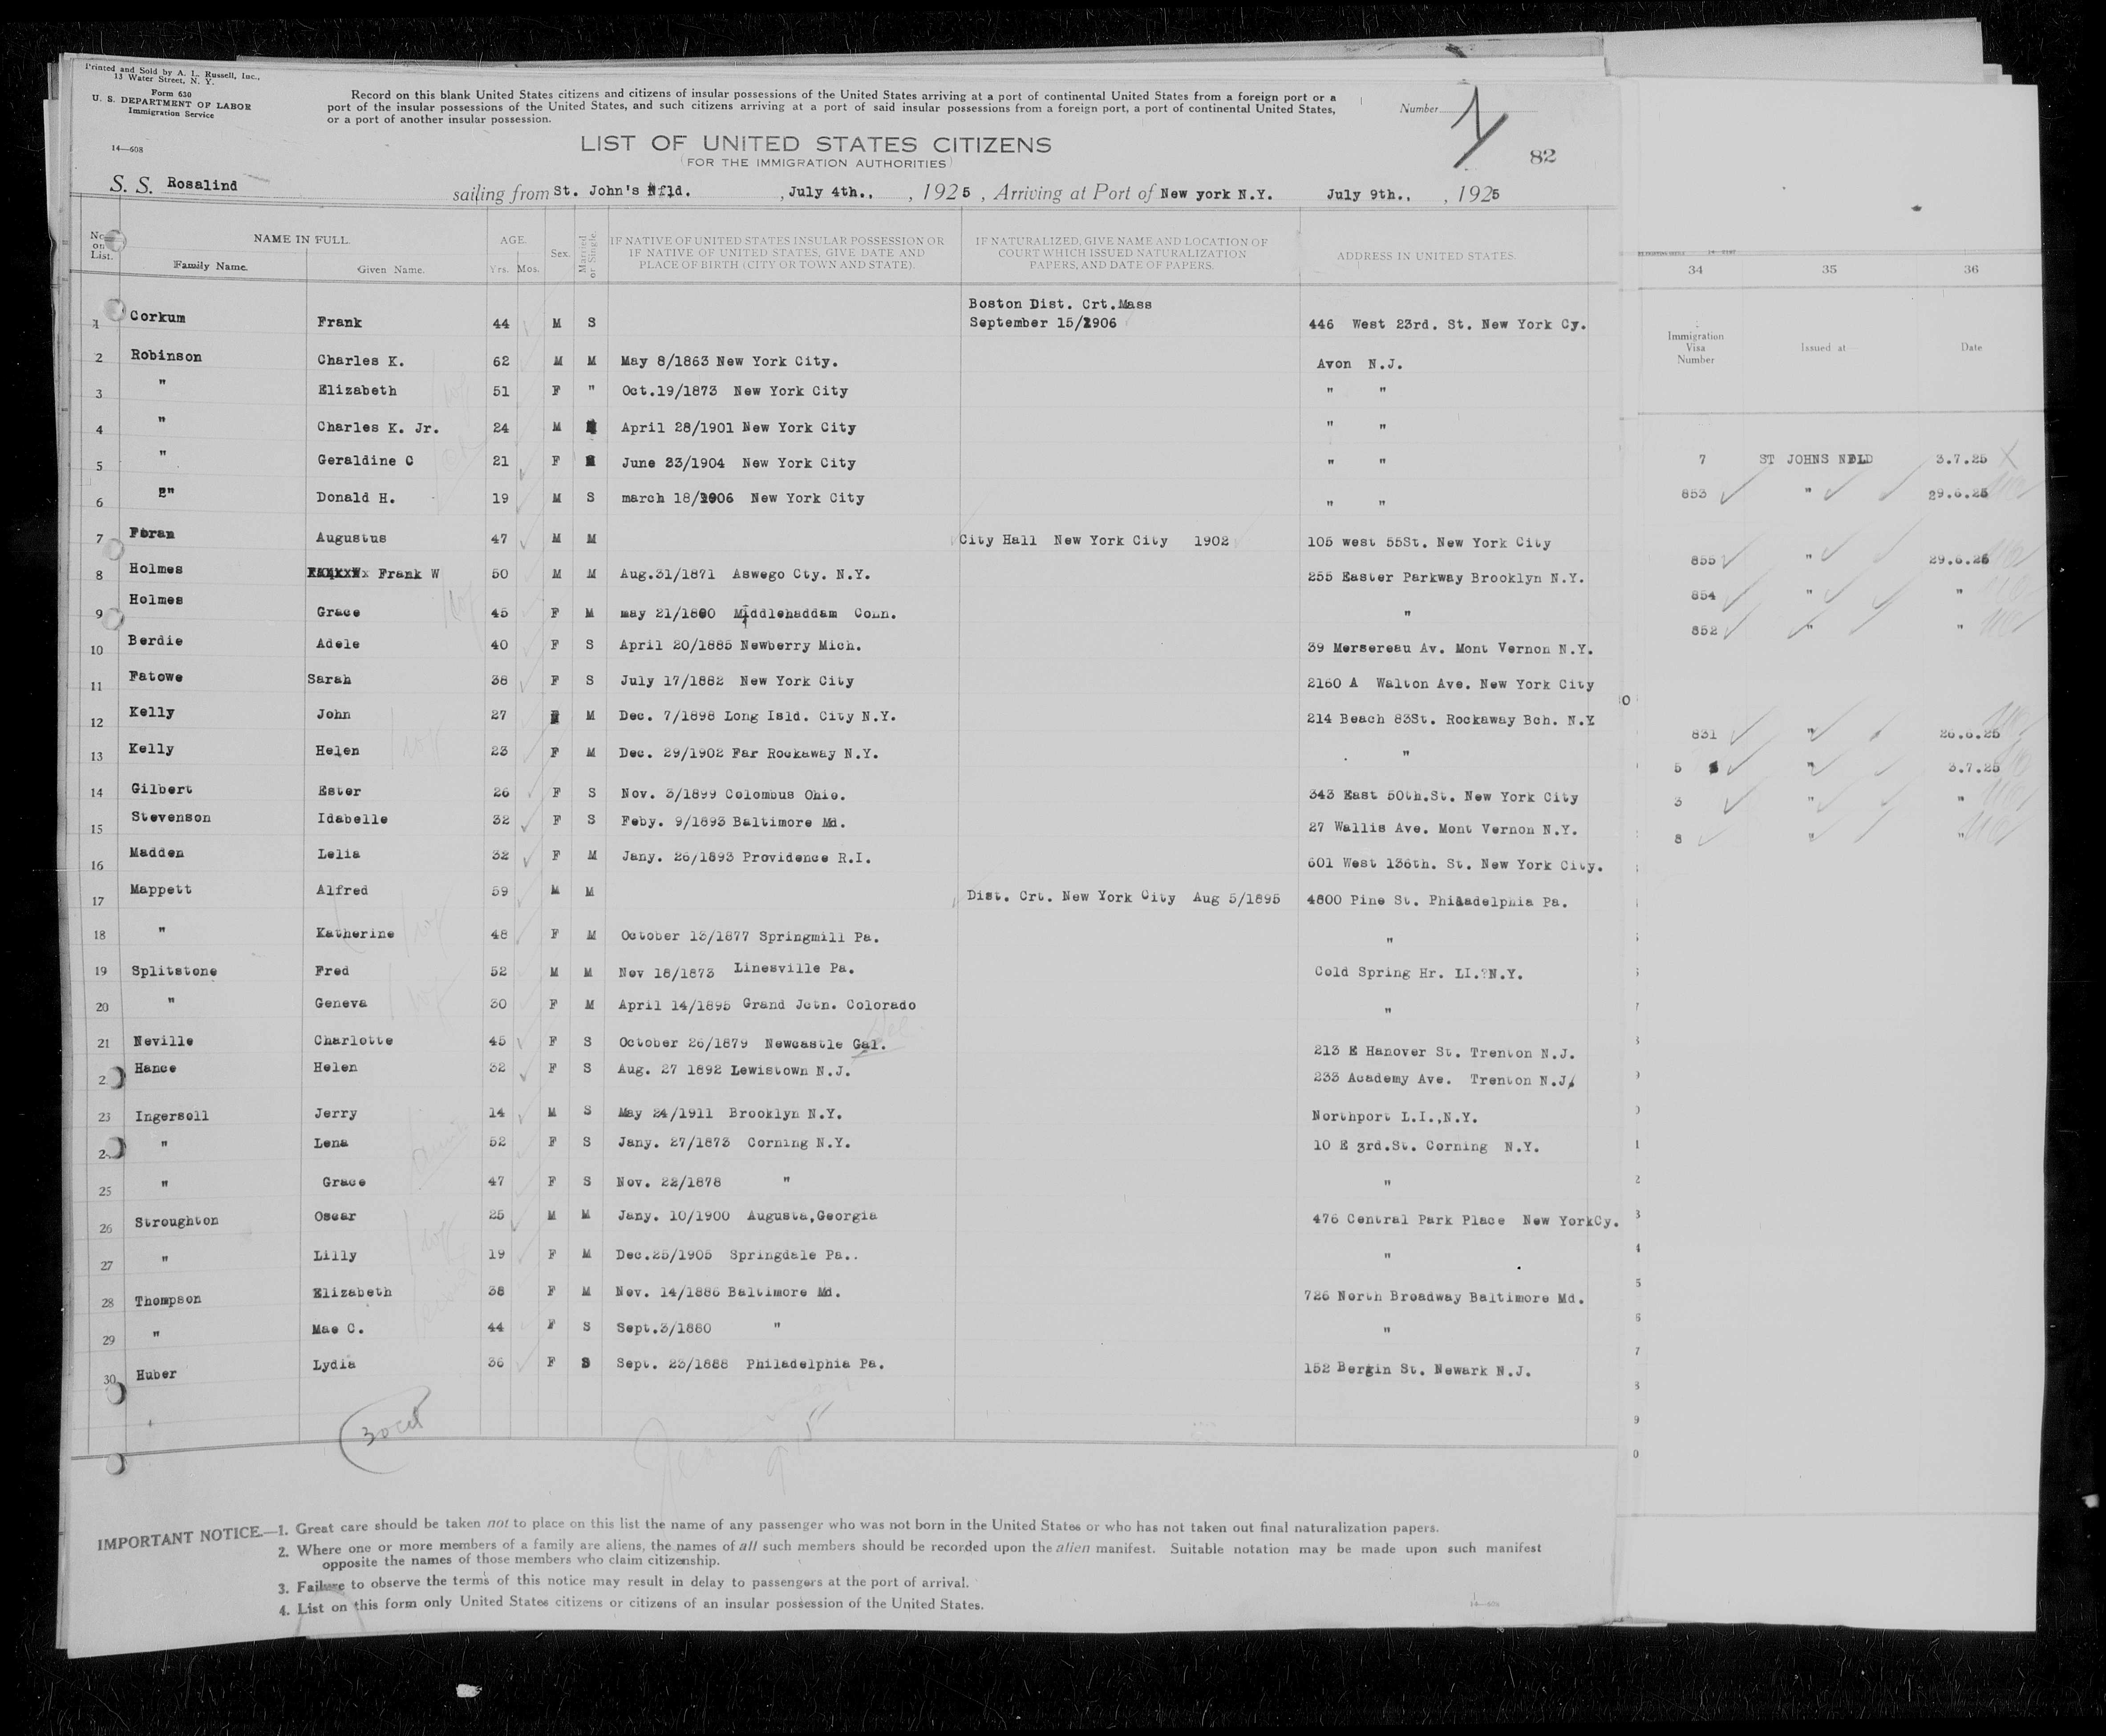
Task: Click birth entry 'April 14/1895 Grand Jctn. Colorado'
Action: click(x=767, y=1004)
